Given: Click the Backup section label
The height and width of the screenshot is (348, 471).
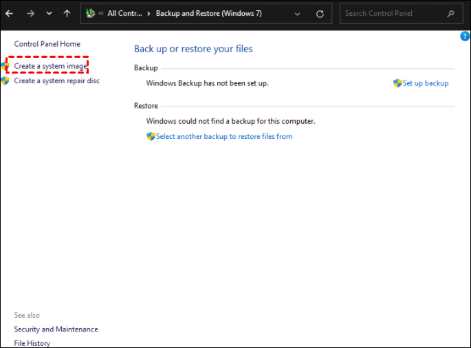Looking at the screenshot, I should [x=146, y=68].
